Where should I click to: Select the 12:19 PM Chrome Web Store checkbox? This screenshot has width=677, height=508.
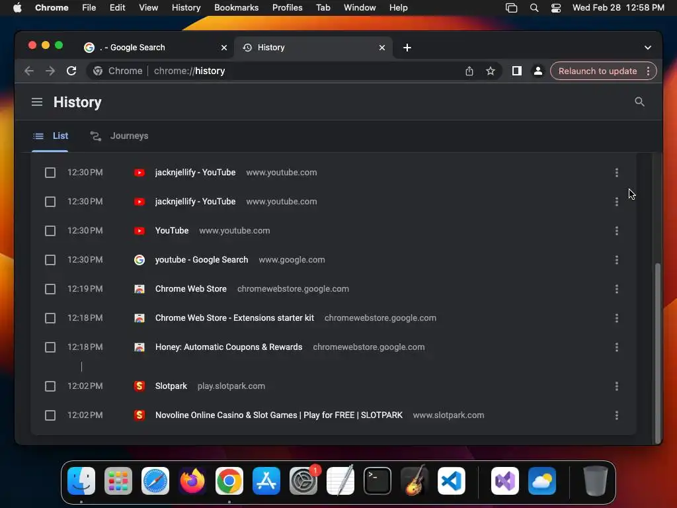point(50,289)
